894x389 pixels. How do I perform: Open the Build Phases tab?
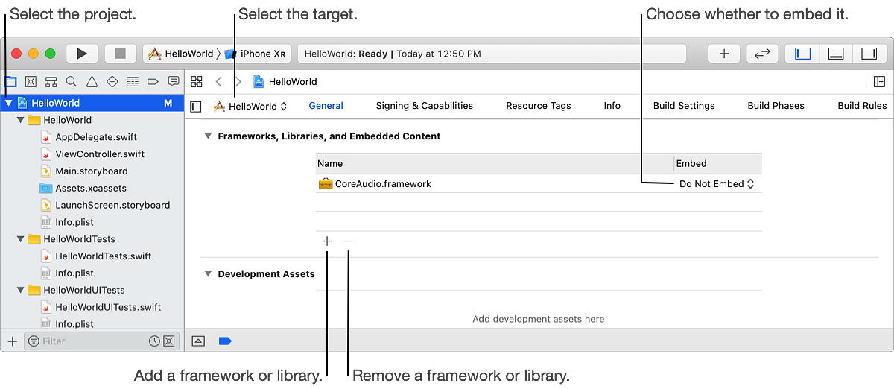pyautogui.click(x=776, y=106)
